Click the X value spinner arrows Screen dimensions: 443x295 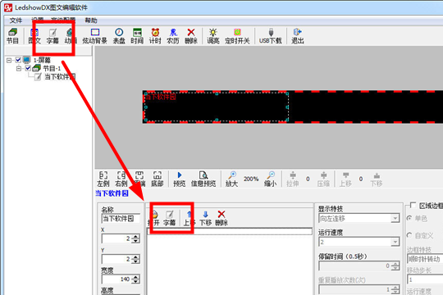[x=136, y=238]
